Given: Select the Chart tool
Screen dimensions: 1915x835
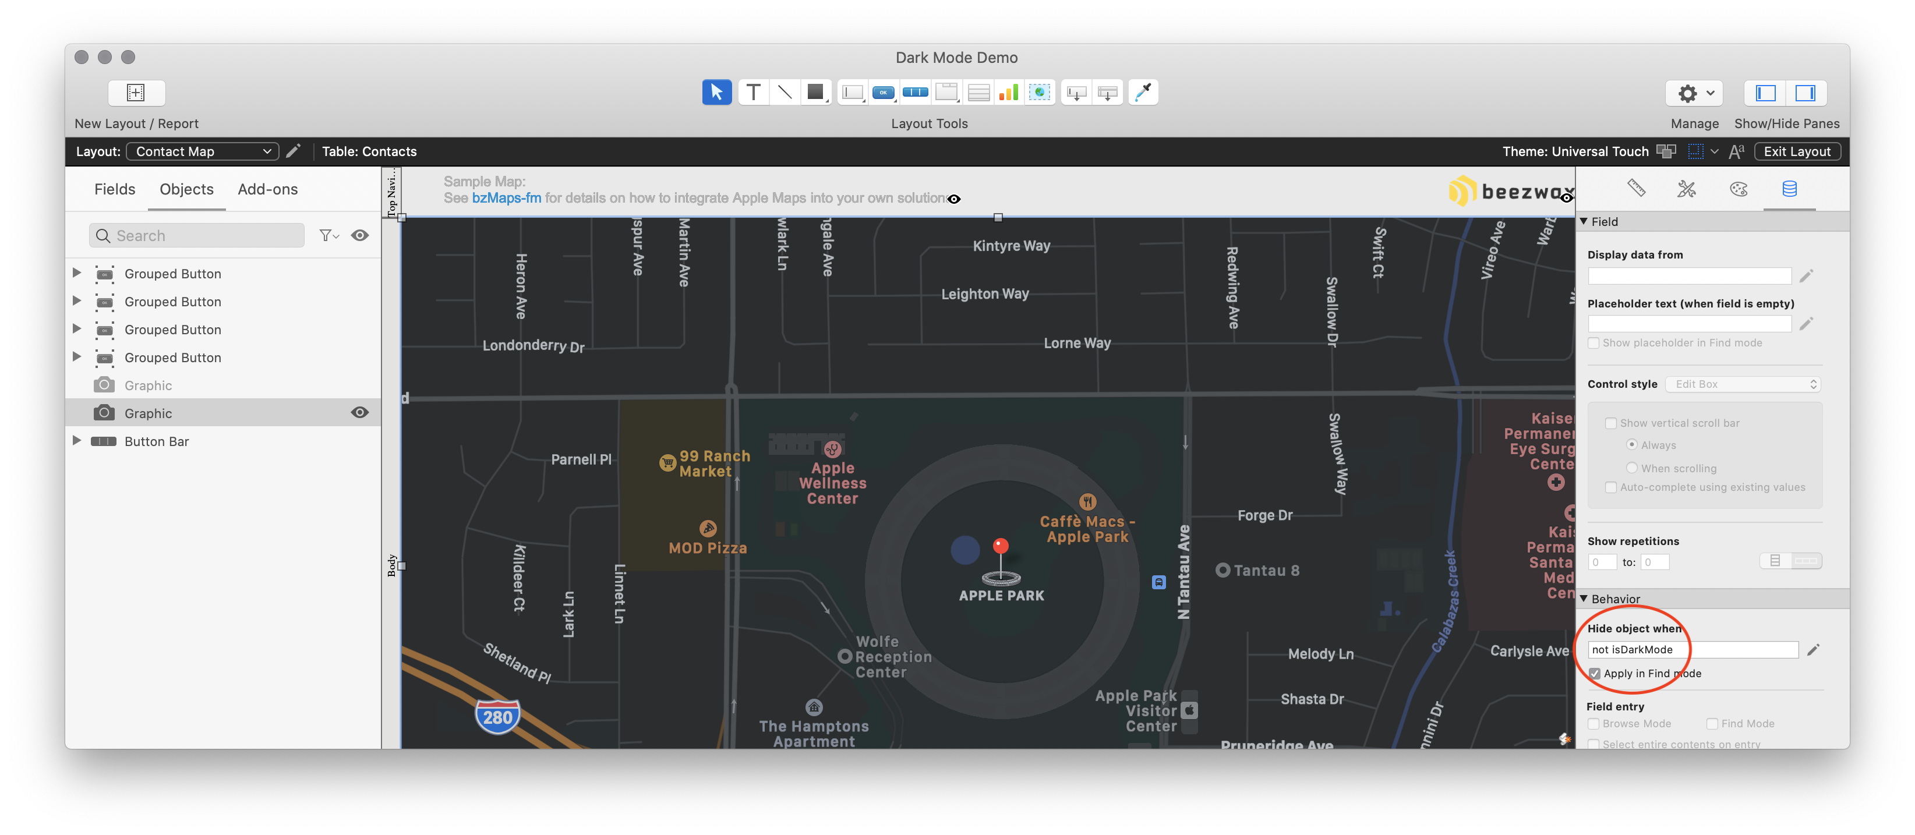Looking at the screenshot, I should click(1008, 92).
